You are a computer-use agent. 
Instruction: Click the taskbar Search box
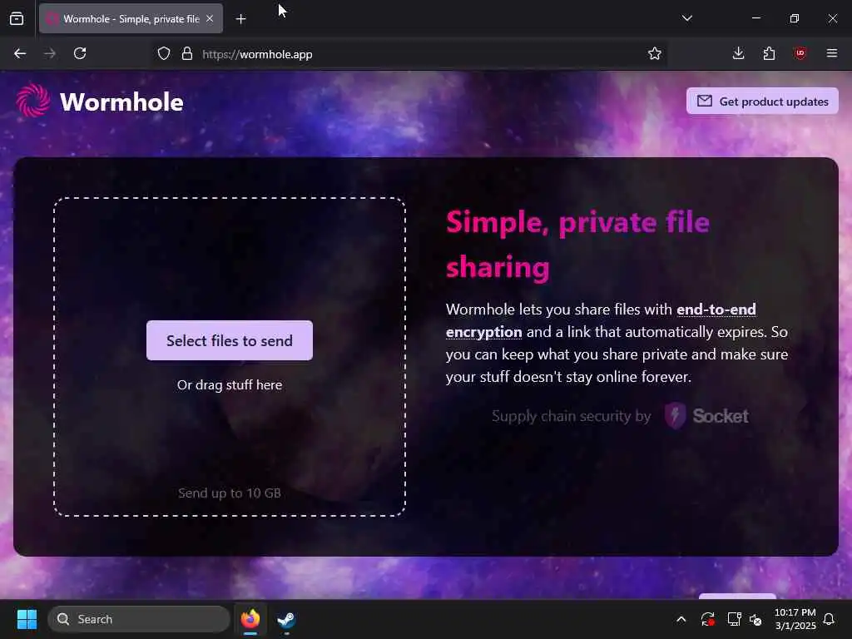pos(139,619)
